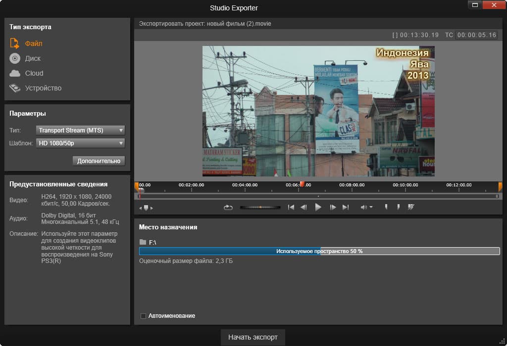Open the volume speaker dropdown
Image resolution: width=507 pixels, height=346 pixels.
click(366, 208)
